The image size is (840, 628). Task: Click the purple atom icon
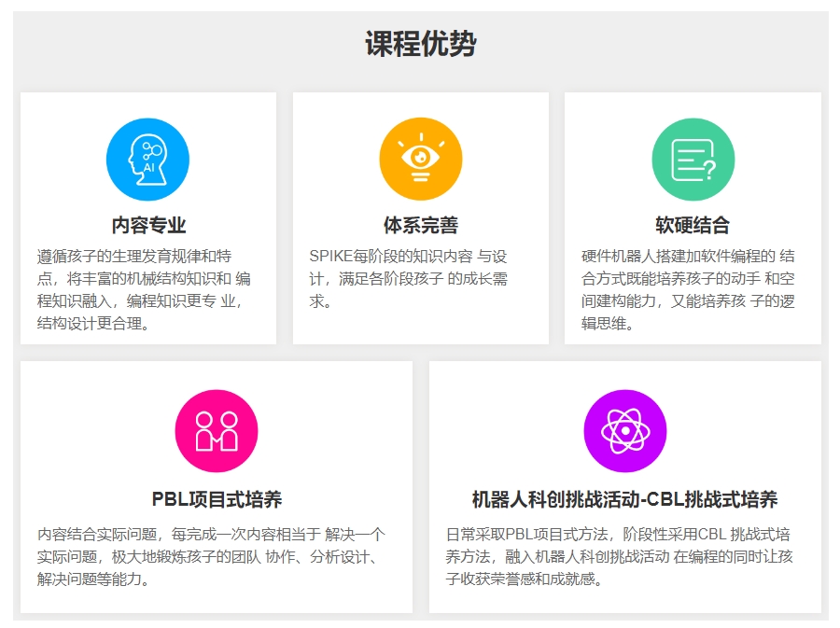coord(624,431)
